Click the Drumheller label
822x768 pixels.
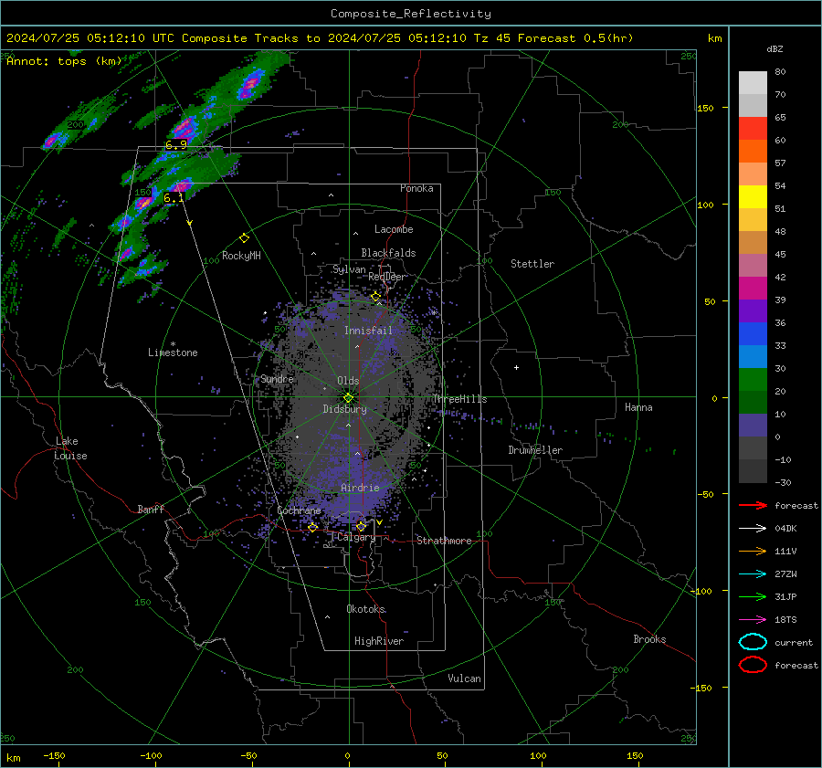pyautogui.click(x=535, y=450)
